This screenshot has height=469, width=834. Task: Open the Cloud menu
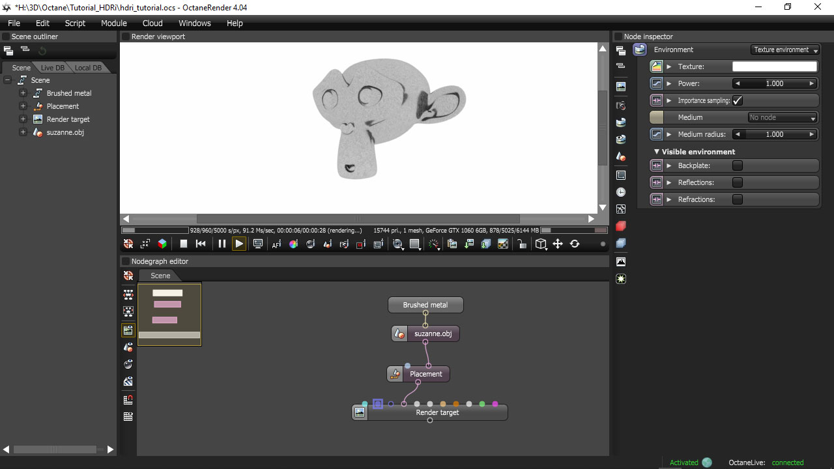tap(152, 23)
